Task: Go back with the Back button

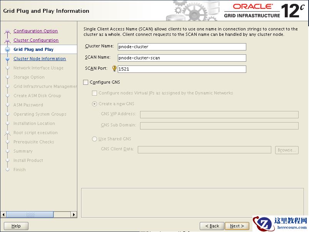Action: coord(212,226)
